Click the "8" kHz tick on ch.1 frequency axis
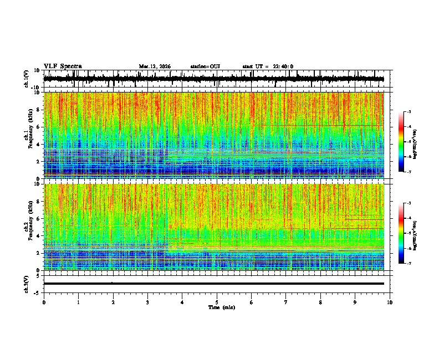The image size is (439, 339). point(39,110)
